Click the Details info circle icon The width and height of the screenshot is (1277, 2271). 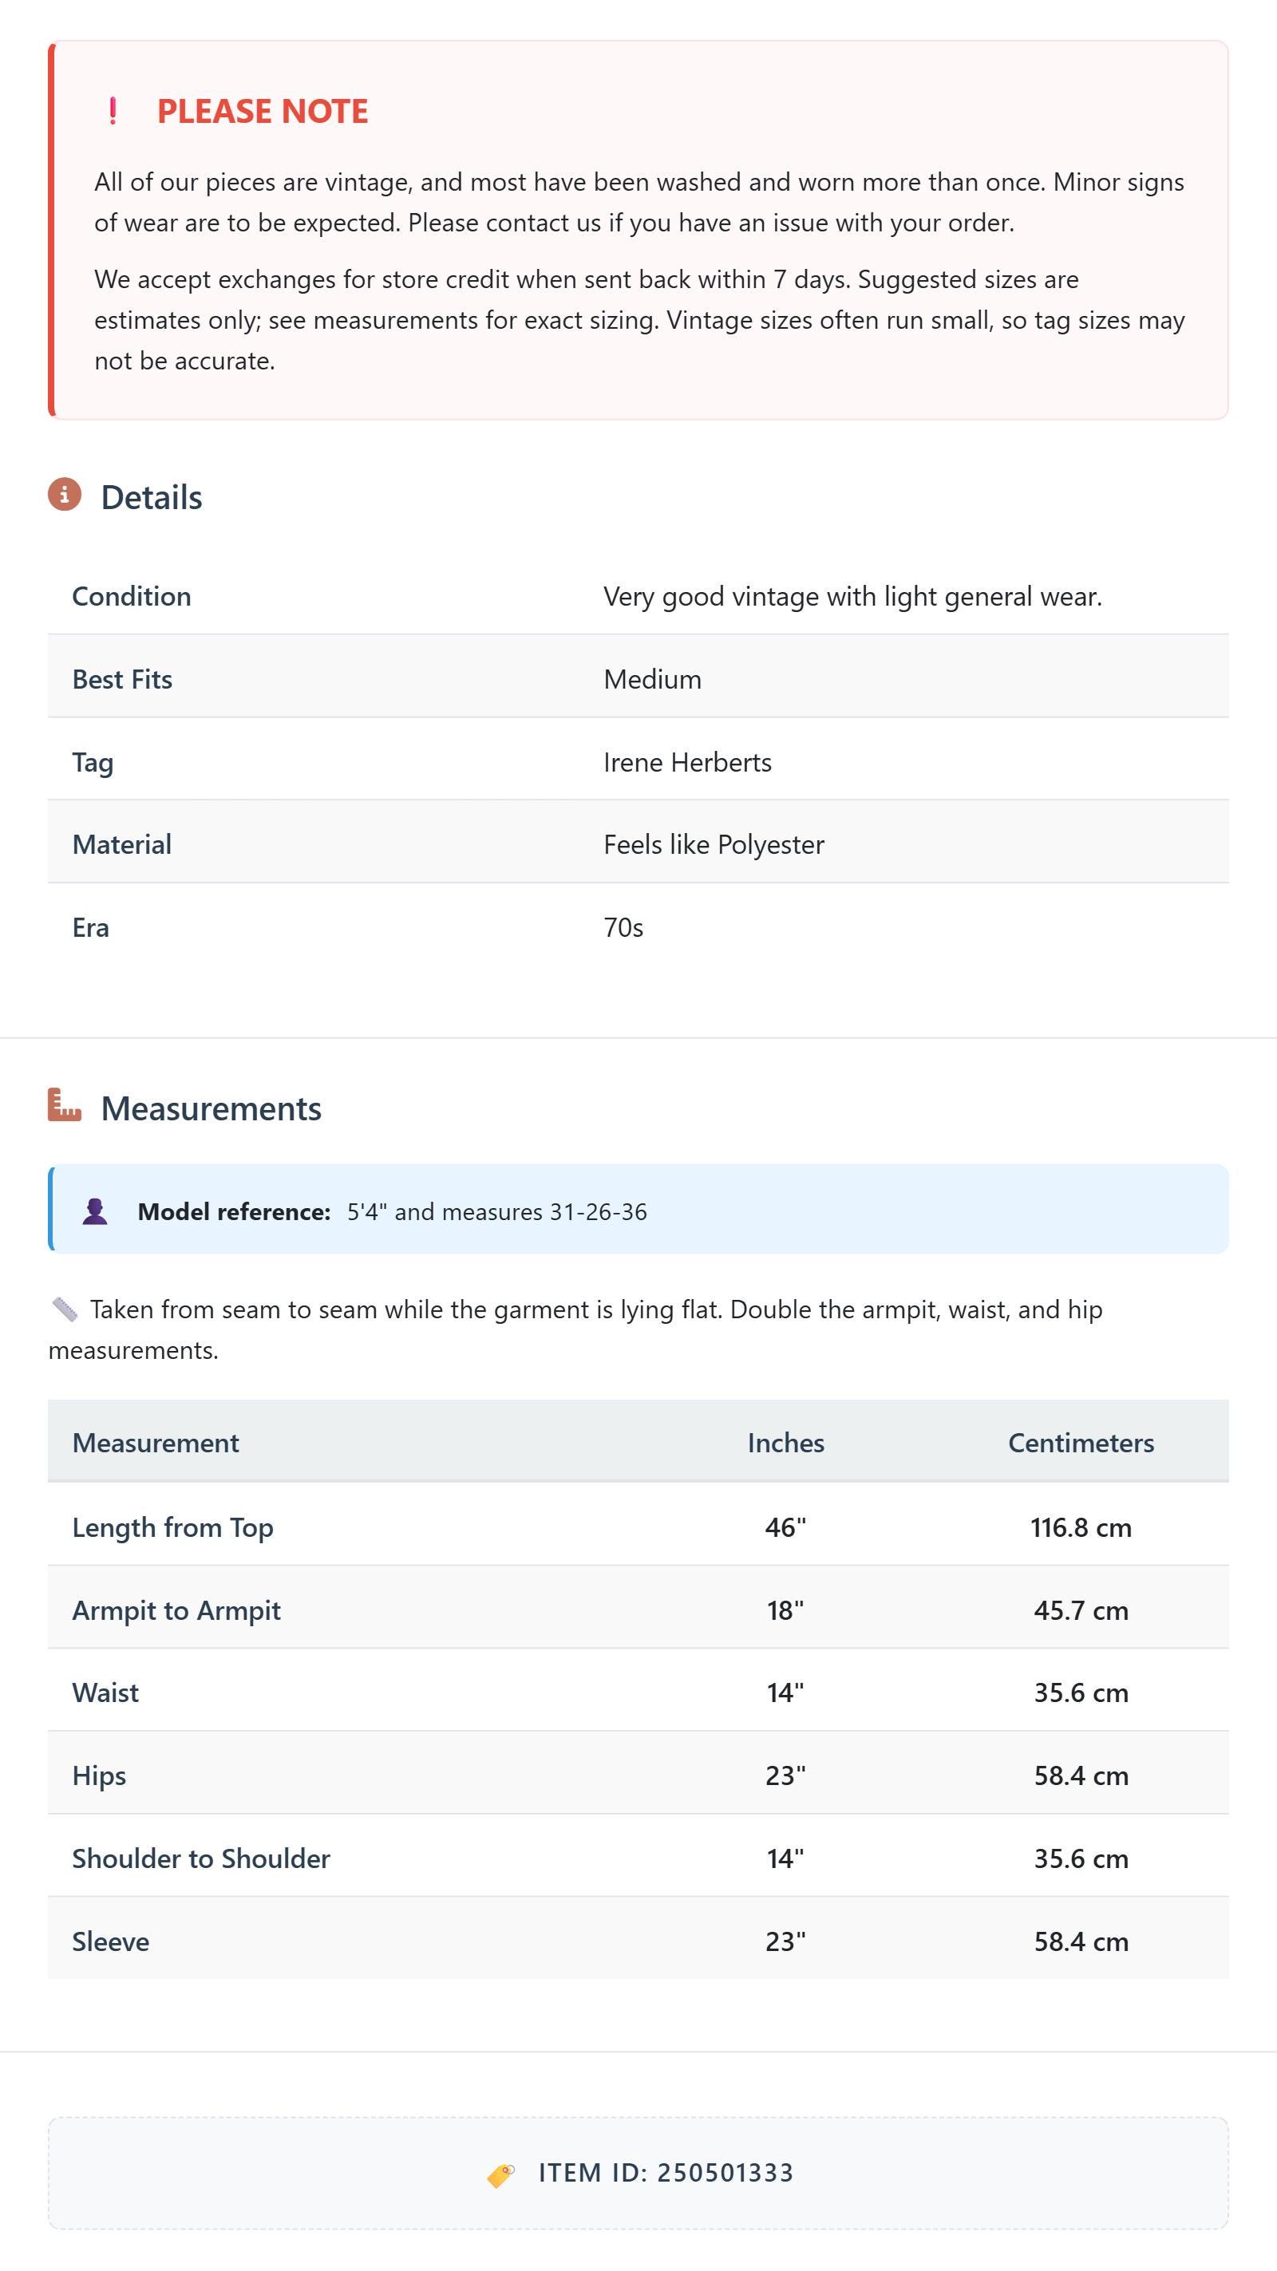(65, 495)
